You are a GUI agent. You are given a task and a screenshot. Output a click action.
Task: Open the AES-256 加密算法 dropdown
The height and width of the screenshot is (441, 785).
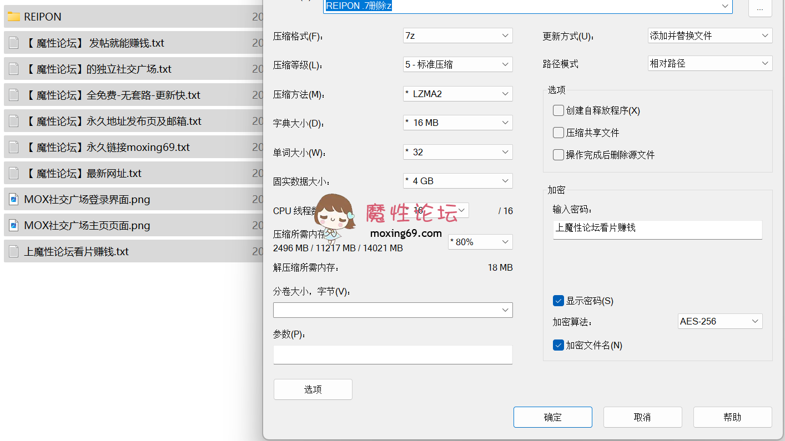[720, 321]
